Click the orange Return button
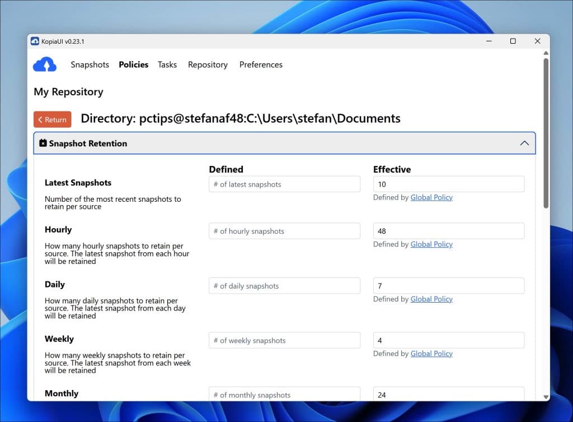This screenshot has height=422, width=573. (x=52, y=119)
